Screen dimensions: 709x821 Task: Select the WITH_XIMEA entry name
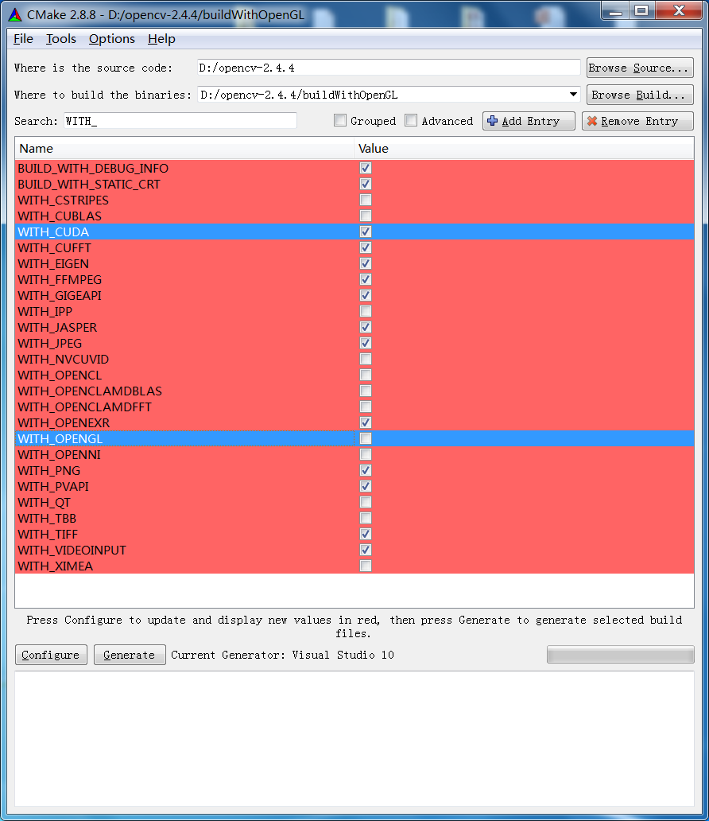(x=56, y=566)
